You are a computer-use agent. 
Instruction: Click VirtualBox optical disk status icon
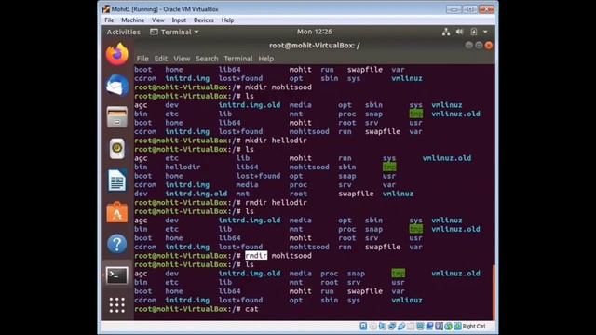[373, 327]
